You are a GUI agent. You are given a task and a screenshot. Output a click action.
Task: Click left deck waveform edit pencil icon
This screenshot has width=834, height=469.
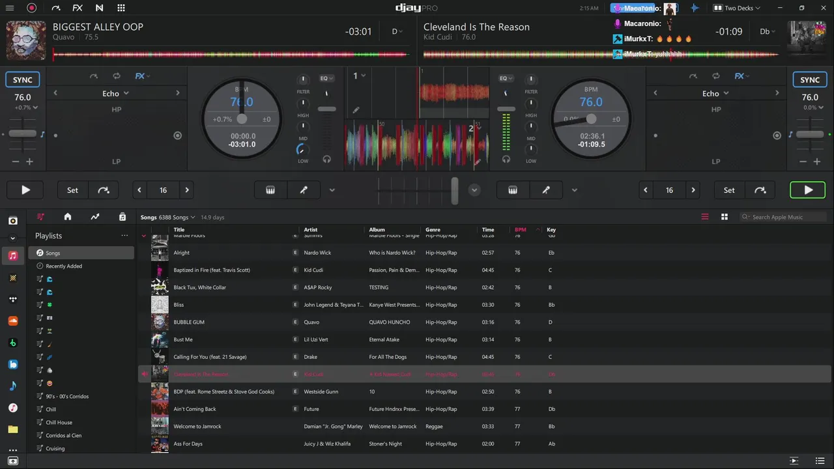pyautogui.click(x=356, y=110)
